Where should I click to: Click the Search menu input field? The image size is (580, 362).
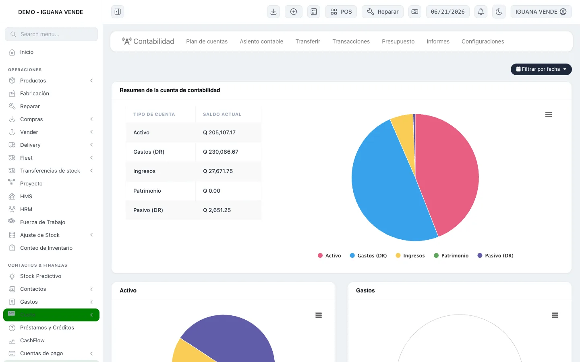pyautogui.click(x=51, y=34)
